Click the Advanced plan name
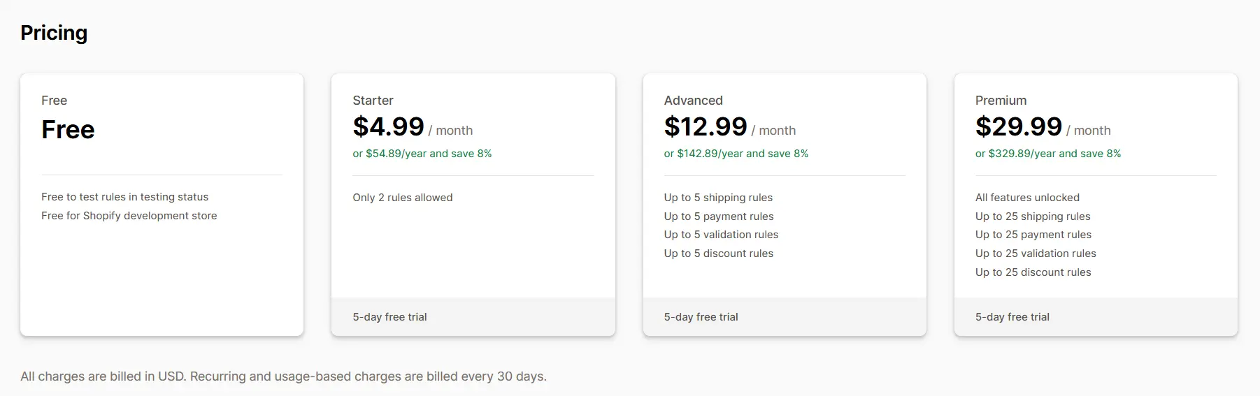The height and width of the screenshot is (396, 1260). pyautogui.click(x=693, y=101)
